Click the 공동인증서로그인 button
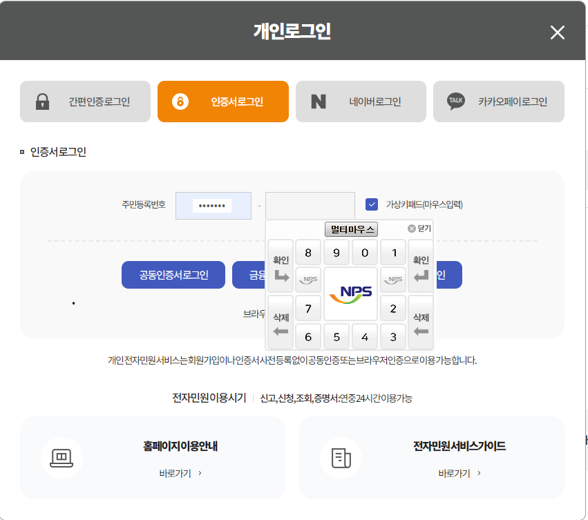The width and height of the screenshot is (588, 520). point(173,274)
